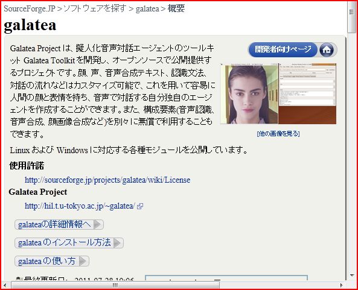The image size is (358, 290).
Task: Click the horizontal scrollbar right arrow
Action: 342,285
